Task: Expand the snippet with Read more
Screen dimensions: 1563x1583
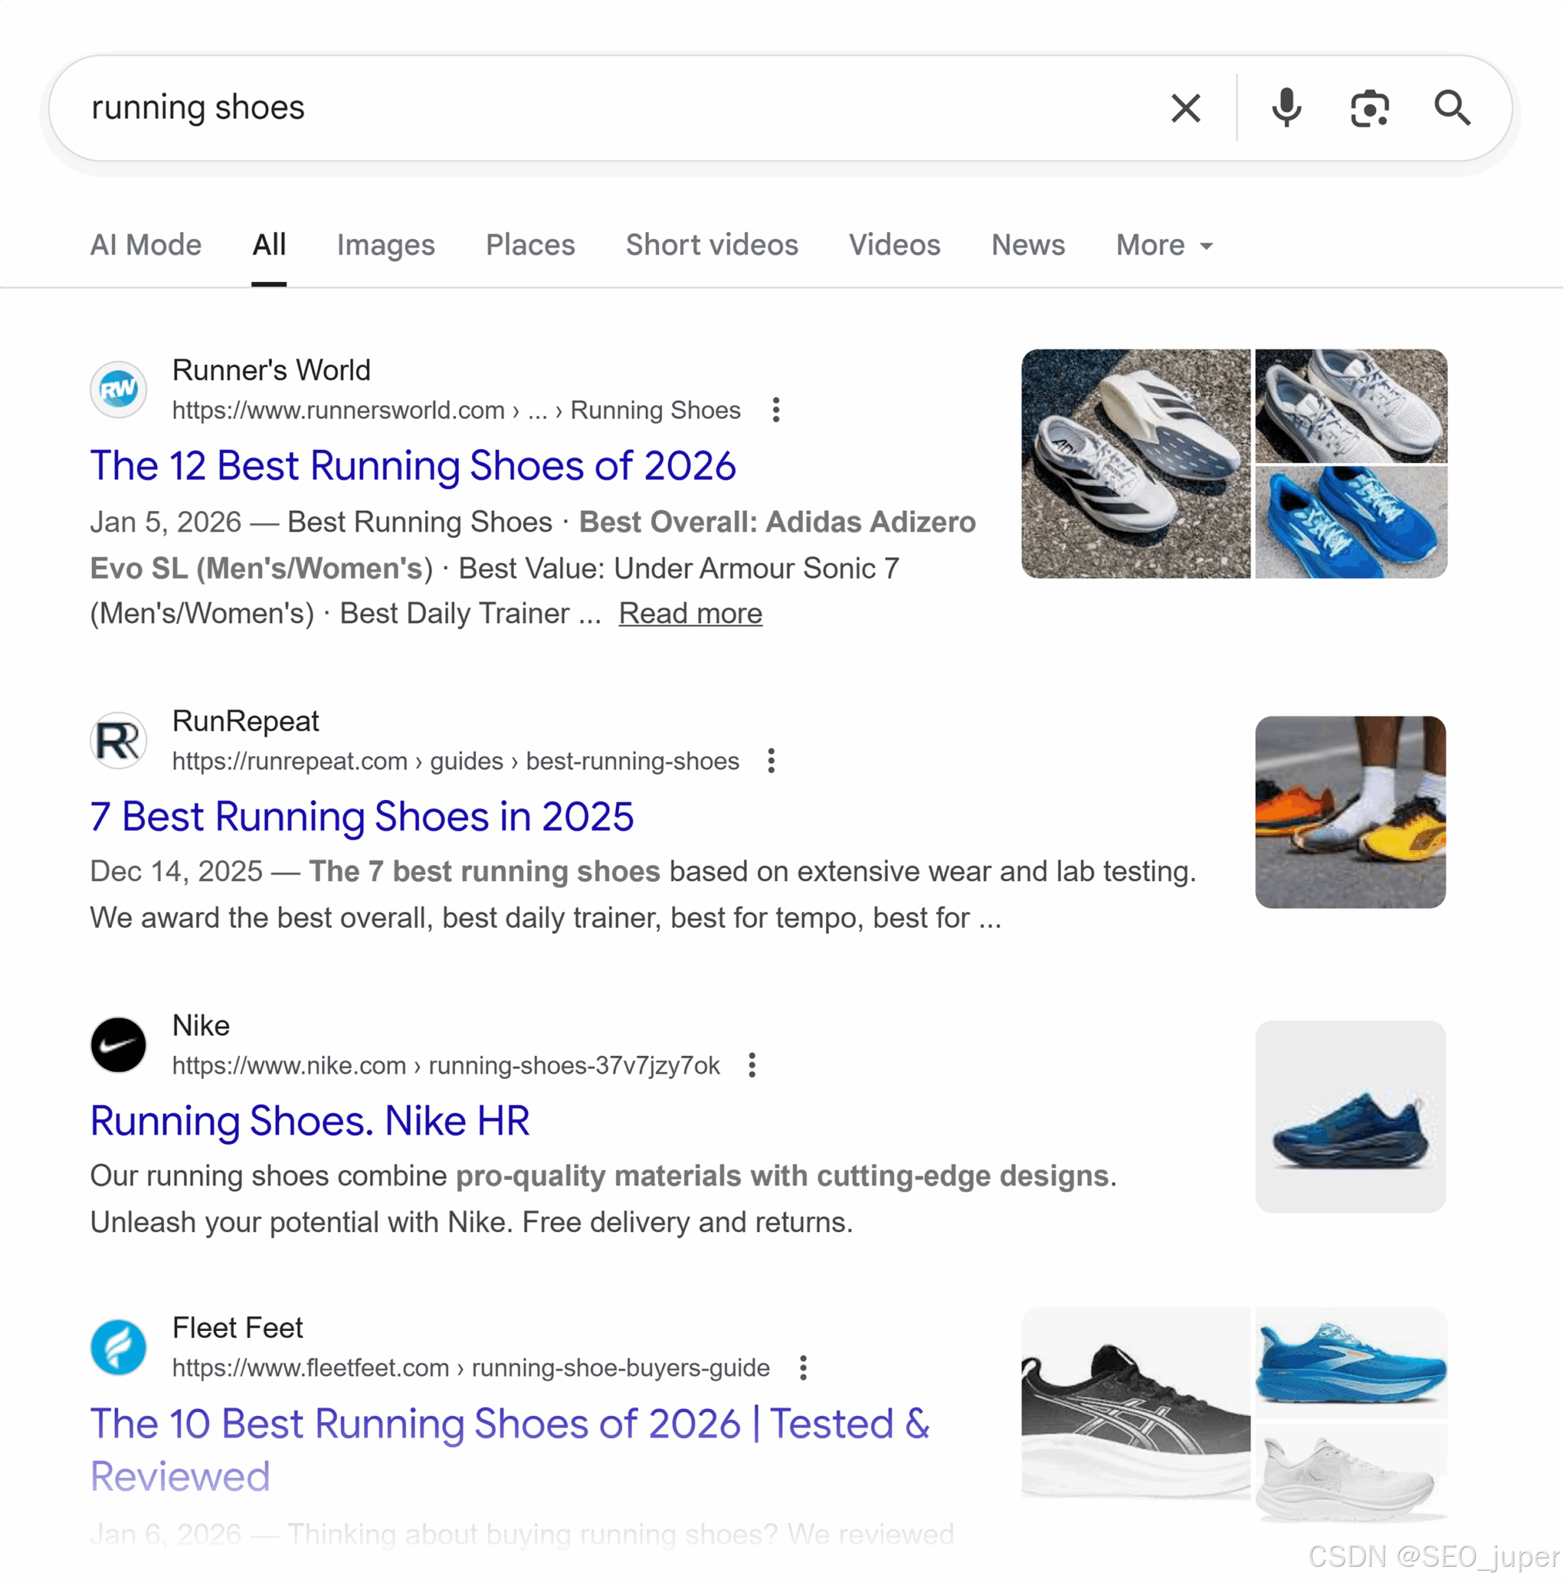Action: coord(690,613)
